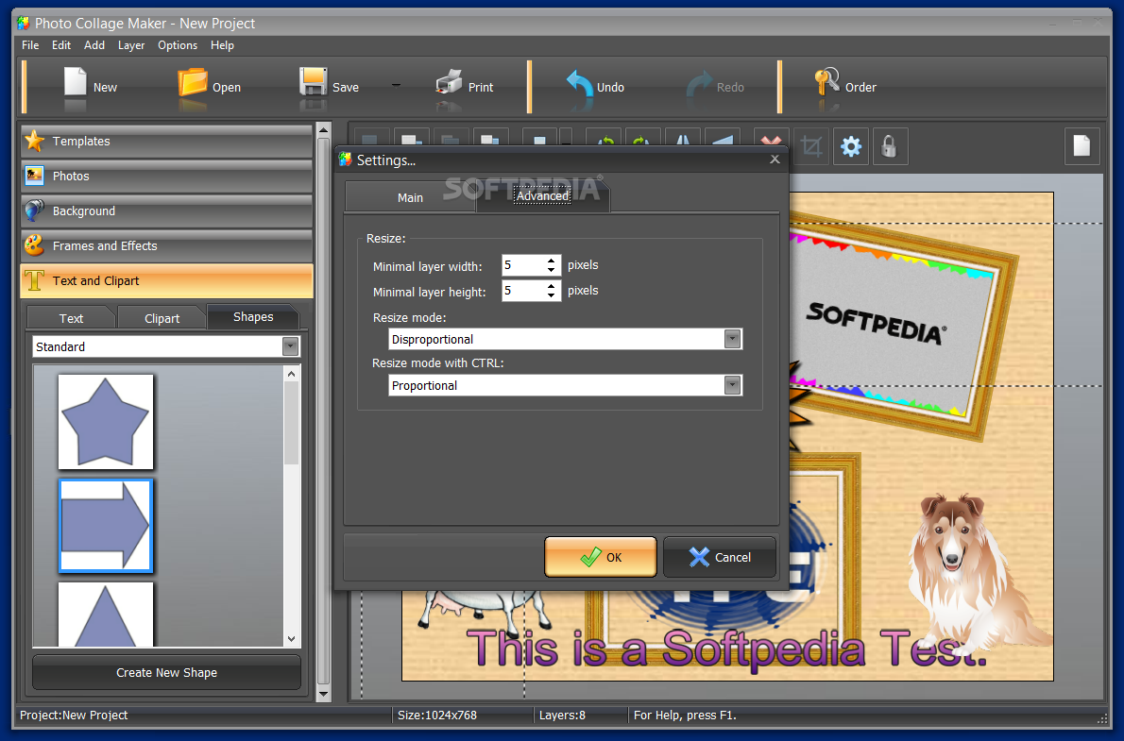
Task: Open the Background panel section
Action: click(166, 211)
